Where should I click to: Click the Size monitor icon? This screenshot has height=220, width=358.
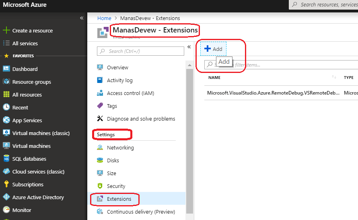coord(100,173)
